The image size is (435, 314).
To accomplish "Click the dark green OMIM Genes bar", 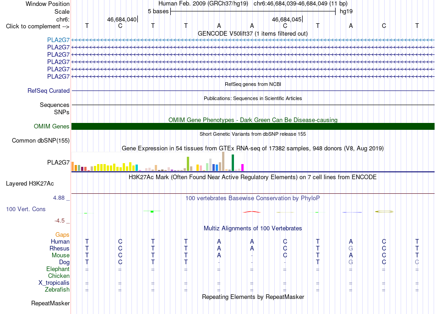I will click(x=253, y=126).
